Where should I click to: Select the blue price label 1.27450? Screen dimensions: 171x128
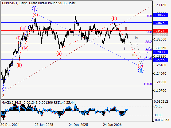tap(160, 60)
